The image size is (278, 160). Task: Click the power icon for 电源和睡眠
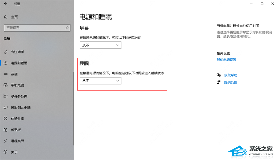click(6, 63)
